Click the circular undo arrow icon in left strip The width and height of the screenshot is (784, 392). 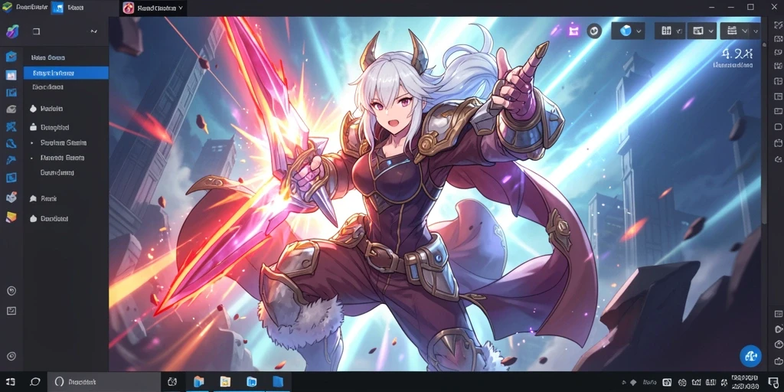(11, 291)
